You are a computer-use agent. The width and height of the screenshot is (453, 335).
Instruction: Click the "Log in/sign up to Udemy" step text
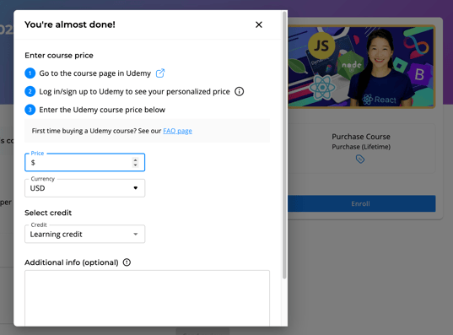coord(134,92)
